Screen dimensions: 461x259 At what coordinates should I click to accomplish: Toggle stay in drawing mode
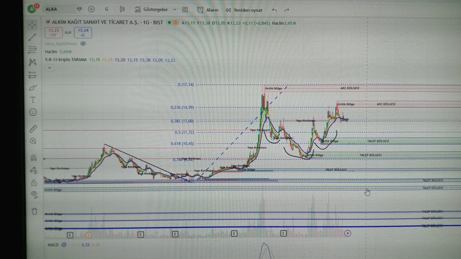(x=33, y=170)
